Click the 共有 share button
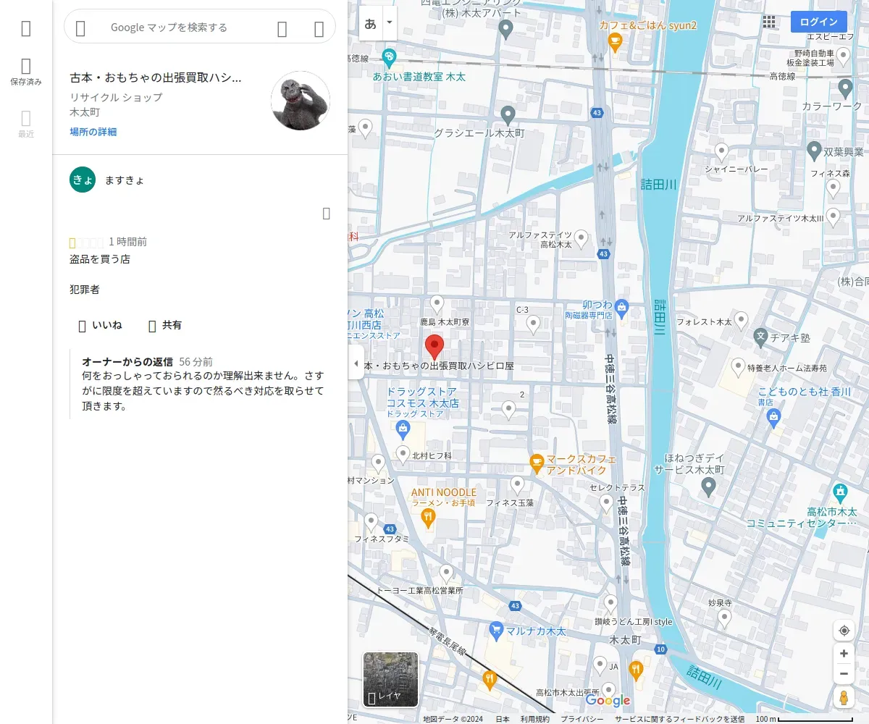 coord(164,326)
